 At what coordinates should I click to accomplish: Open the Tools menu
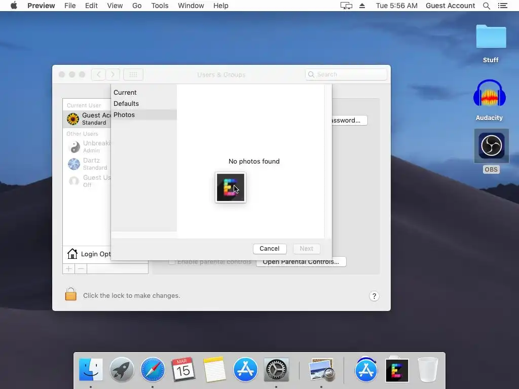click(x=160, y=6)
